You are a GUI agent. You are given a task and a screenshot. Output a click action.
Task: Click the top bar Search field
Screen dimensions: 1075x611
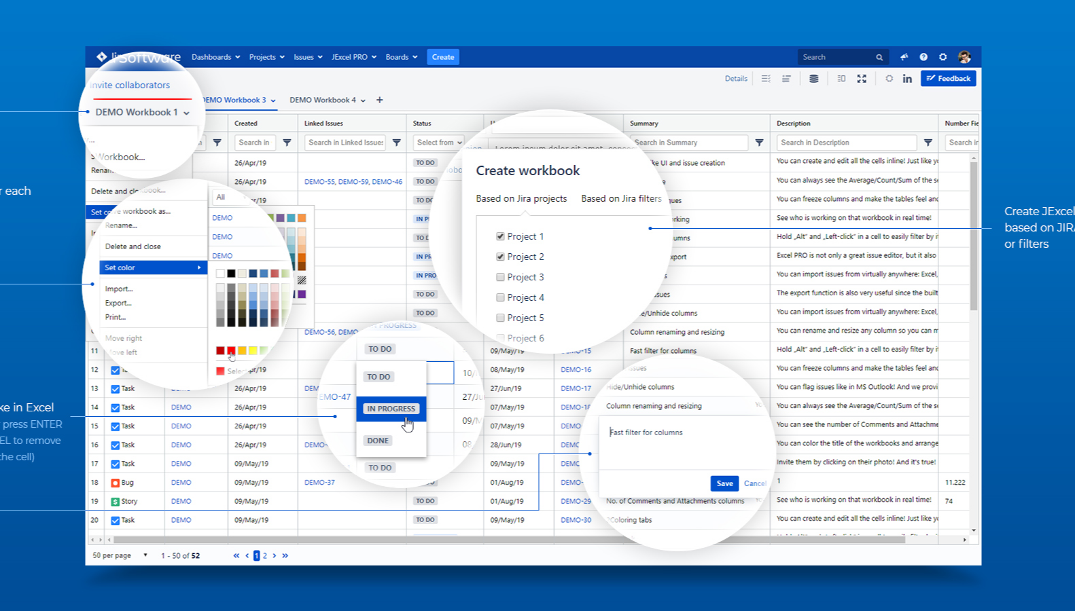click(x=843, y=57)
